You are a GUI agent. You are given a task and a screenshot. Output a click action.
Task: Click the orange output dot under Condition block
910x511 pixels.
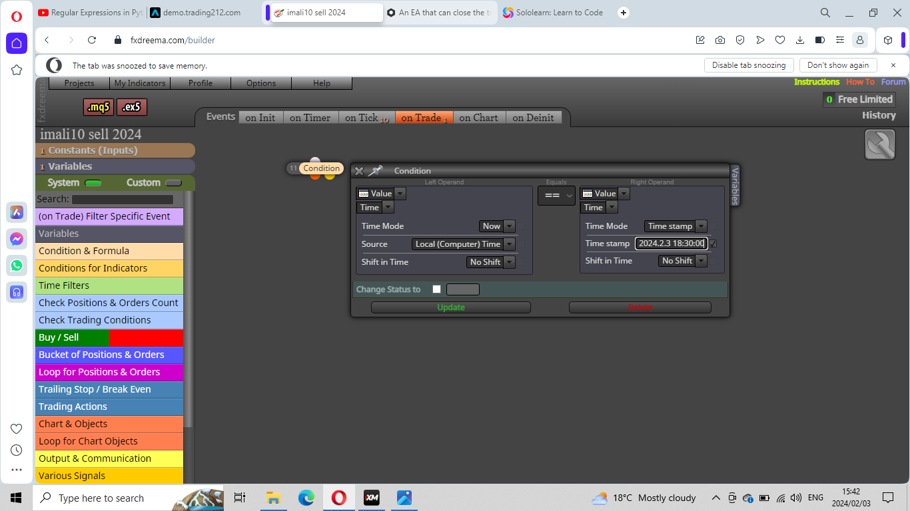[x=315, y=176]
